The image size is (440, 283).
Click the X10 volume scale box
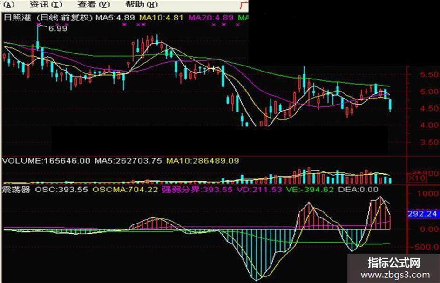pyautogui.click(x=417, y=178)
